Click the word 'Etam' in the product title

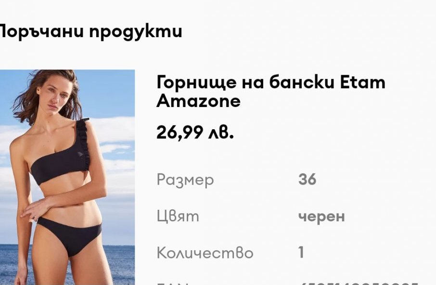click(363, 82)
